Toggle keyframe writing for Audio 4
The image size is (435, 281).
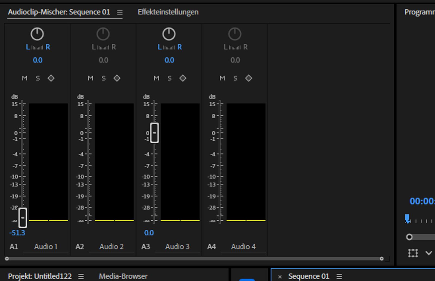[x=248, y=78]
